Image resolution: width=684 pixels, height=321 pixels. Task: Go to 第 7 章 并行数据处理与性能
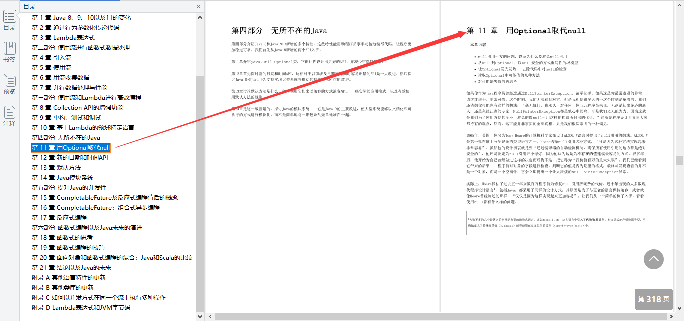[x=69, y=87]
